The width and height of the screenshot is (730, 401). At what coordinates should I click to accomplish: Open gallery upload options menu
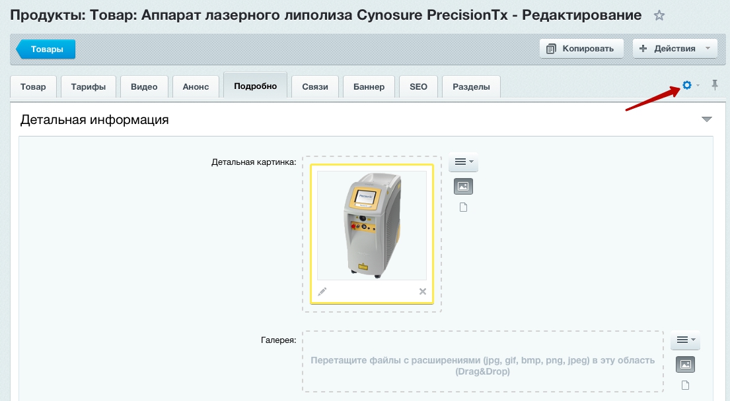(685, 340)
